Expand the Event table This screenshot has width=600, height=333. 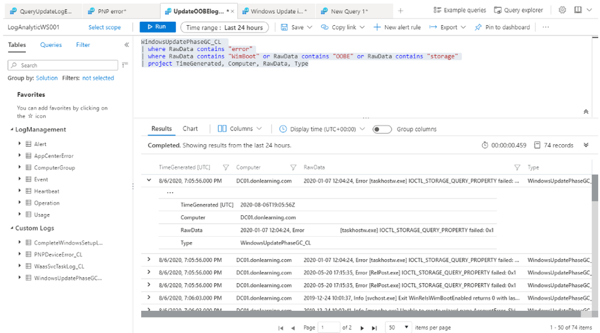19,179
